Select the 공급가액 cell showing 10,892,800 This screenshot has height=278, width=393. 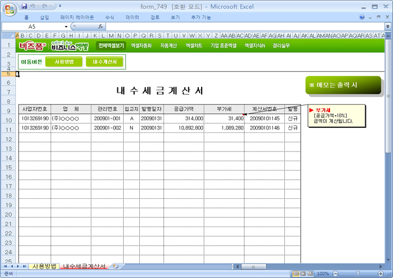[x=183, y=128]
